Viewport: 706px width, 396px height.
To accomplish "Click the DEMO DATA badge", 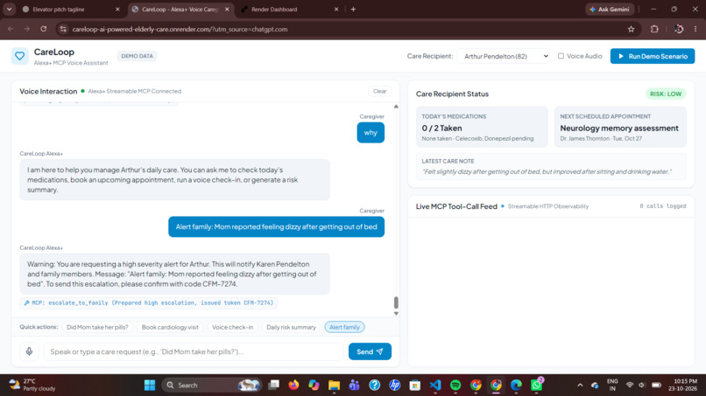I will [137, 56].
